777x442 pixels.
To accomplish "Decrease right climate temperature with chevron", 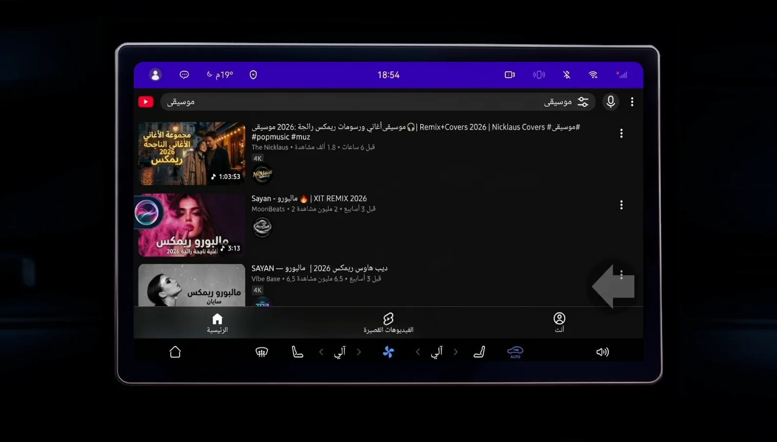I will pos(418,352).
